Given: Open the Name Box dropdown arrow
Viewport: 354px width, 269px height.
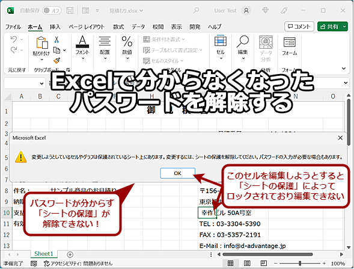Looking at the screenshot, I should click(x=41, y=84).
